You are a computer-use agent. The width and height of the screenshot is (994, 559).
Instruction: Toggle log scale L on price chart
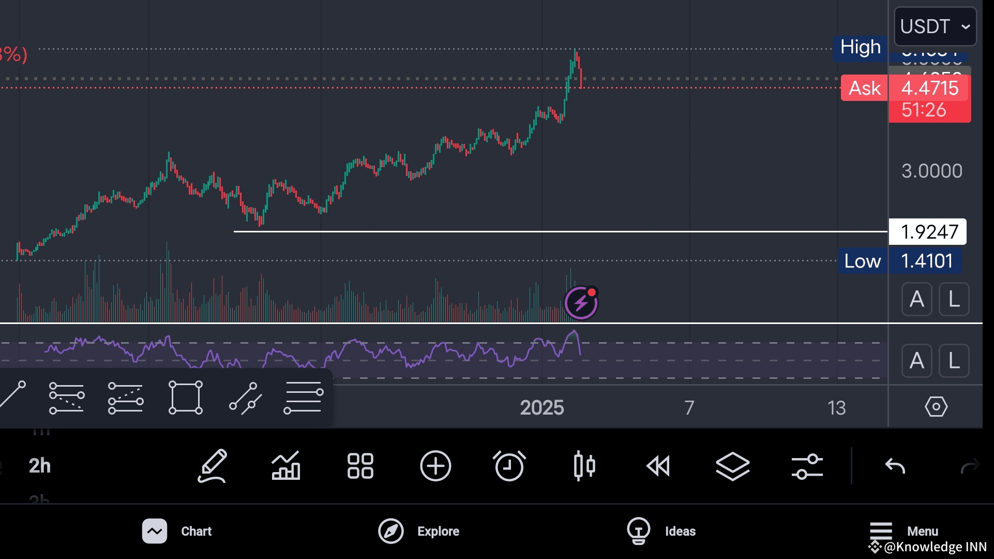click(x=954, y=299)
